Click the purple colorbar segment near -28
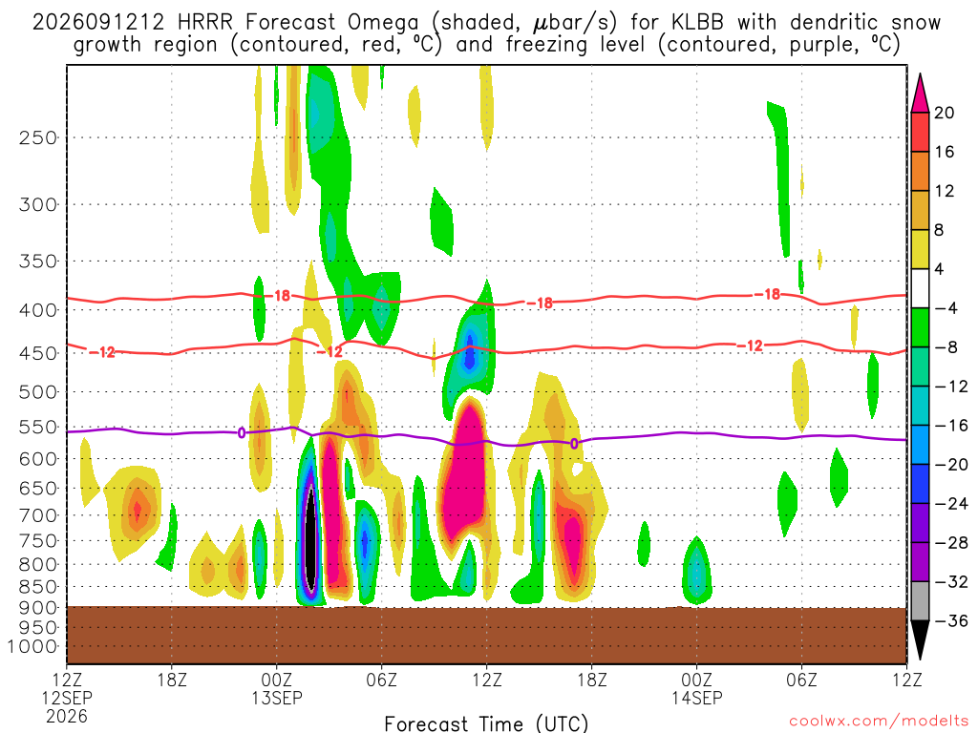 pos(920,523)
